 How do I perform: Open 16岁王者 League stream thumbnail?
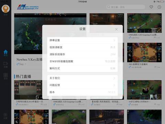[144, 90]
